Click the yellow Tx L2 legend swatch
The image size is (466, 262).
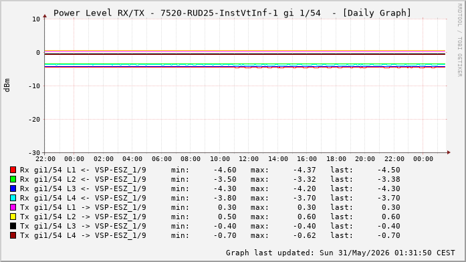pos(13,217)
